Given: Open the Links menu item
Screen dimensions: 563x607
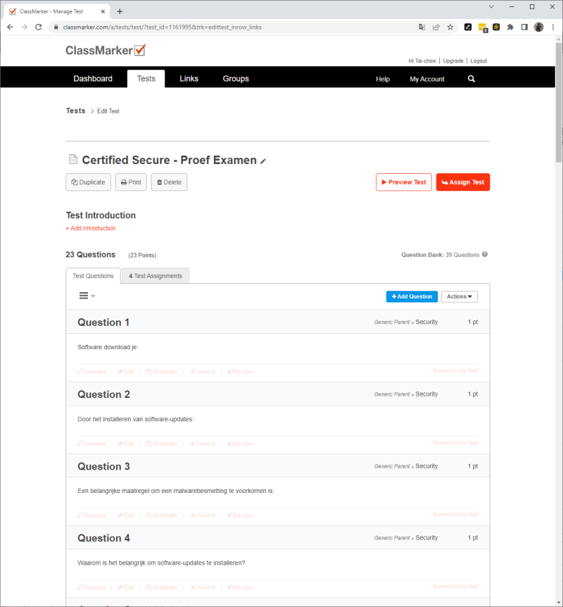Looking at the screenshot, I should [189, 79].
